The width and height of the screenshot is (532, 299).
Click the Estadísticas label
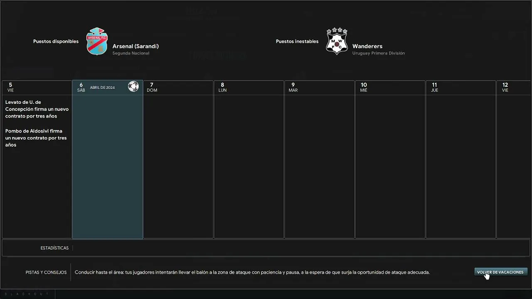[54, 248]
